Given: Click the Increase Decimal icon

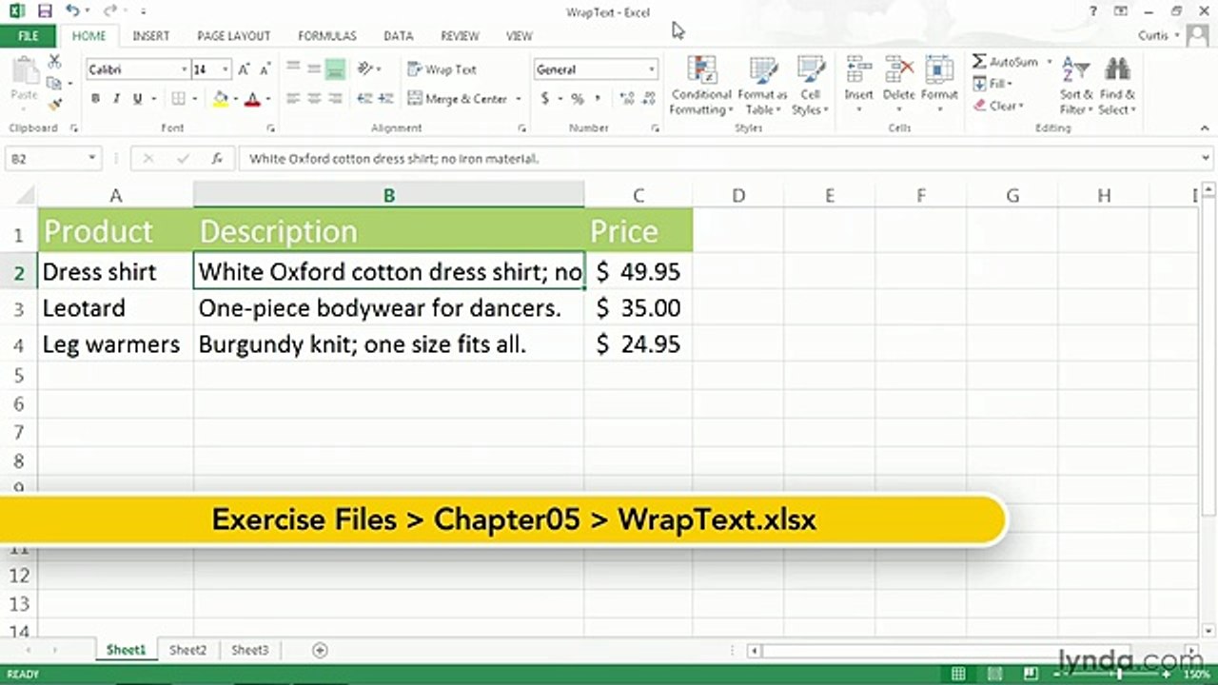Looking at the screenshot, I should pos(626,99).
